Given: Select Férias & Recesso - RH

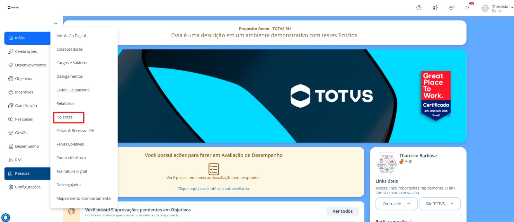Looking at the screenshot, I should click(x=75, y=131).
